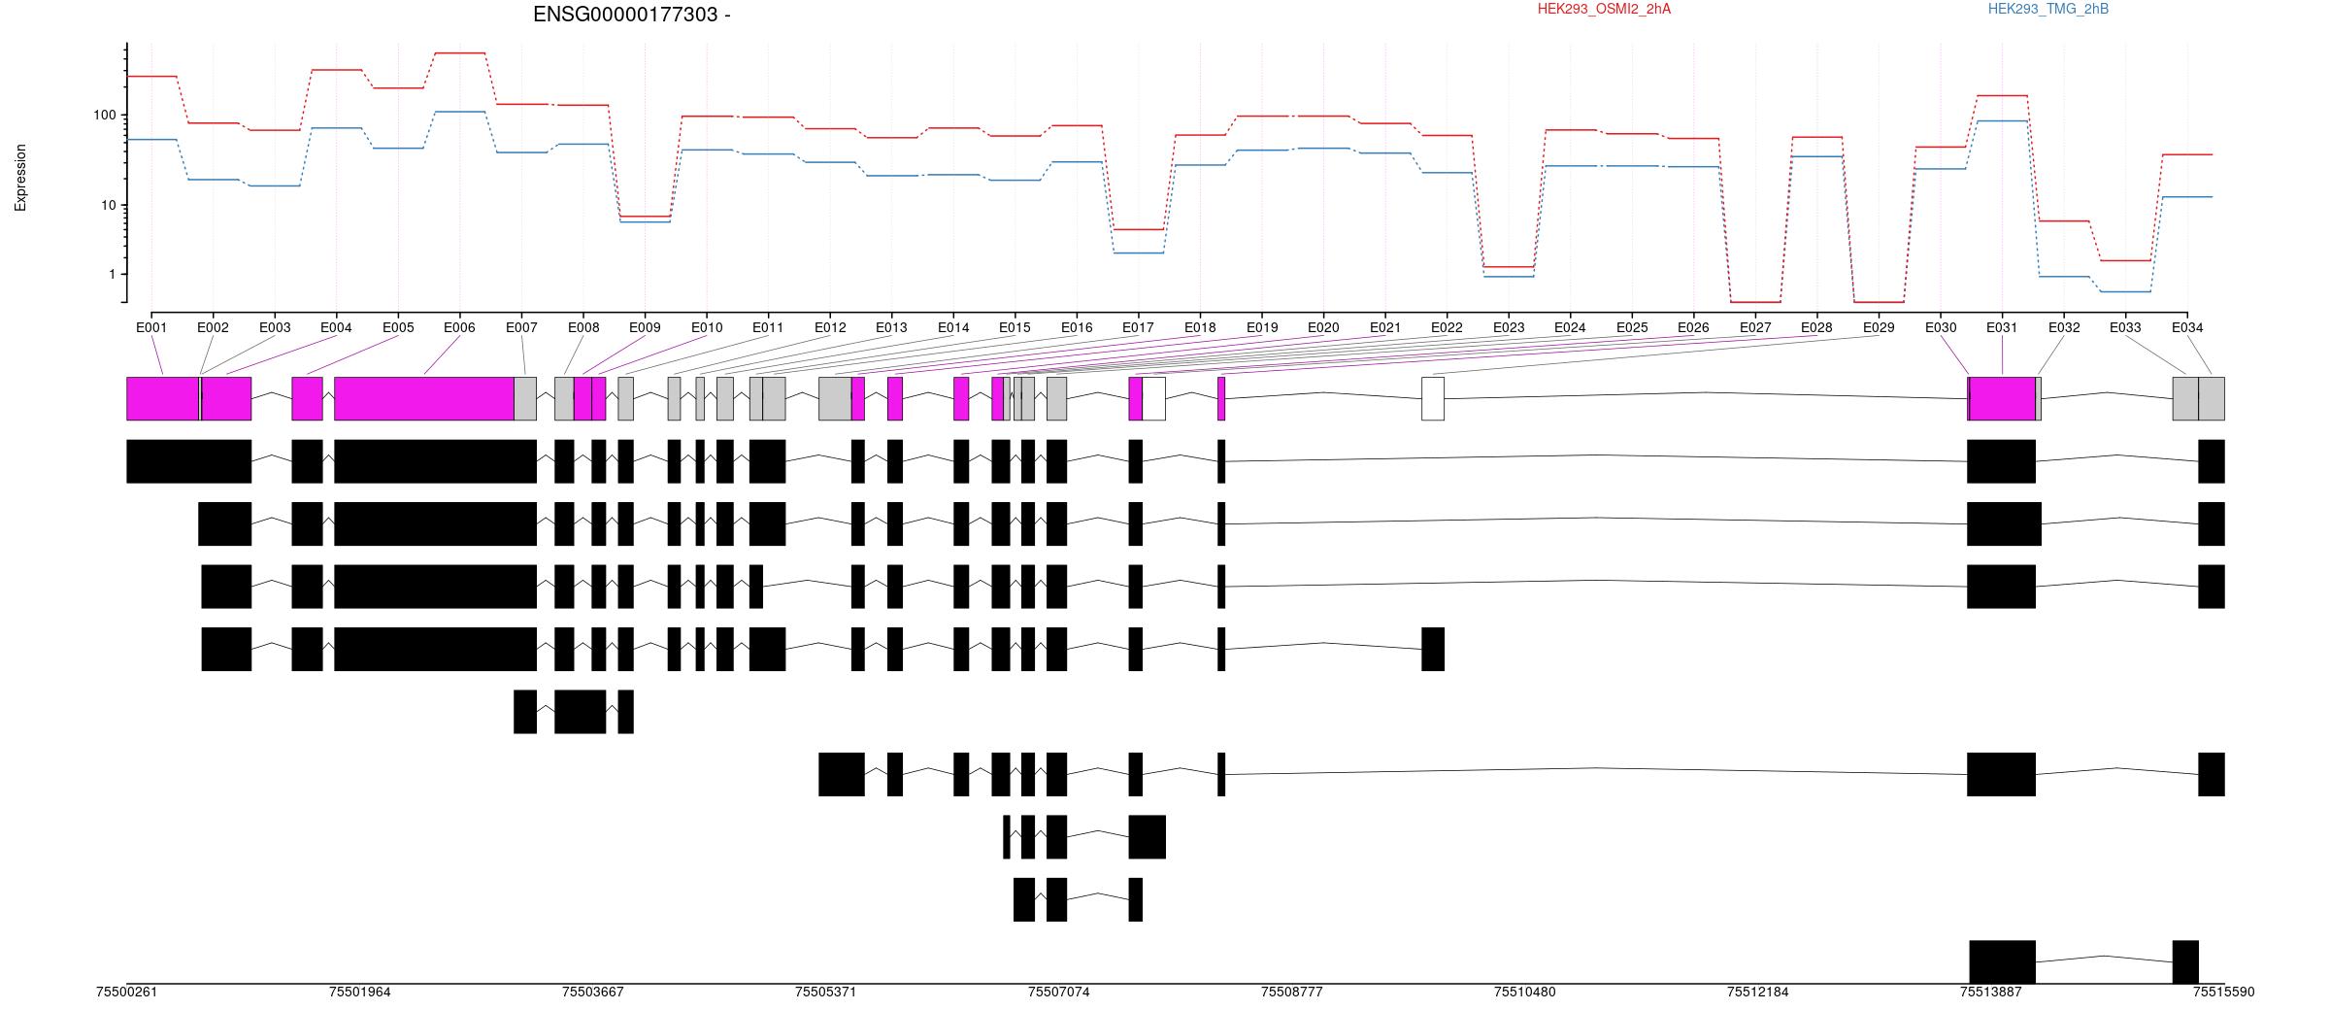Click exon label E025
Image resolution: width=2330 pixels, height=1010 pixels.
point(1632,327)
